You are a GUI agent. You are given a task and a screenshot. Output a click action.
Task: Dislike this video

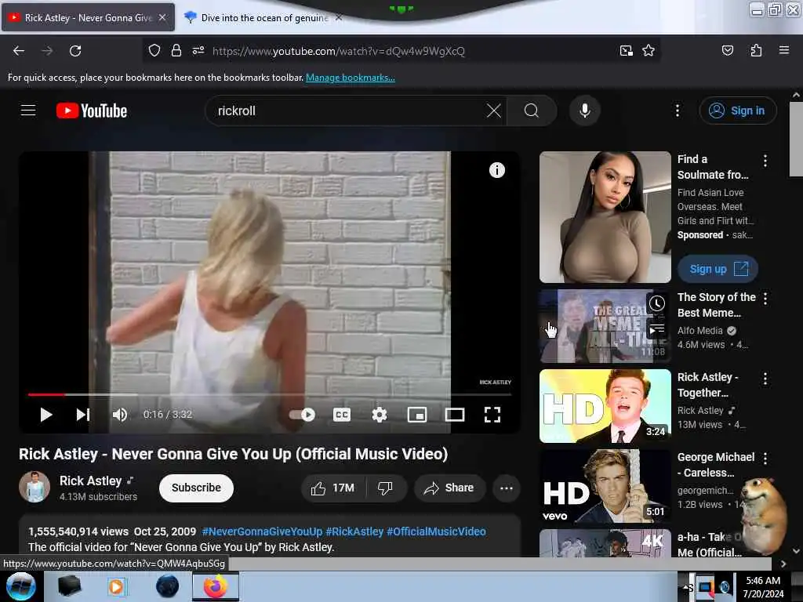coord(385,488)
